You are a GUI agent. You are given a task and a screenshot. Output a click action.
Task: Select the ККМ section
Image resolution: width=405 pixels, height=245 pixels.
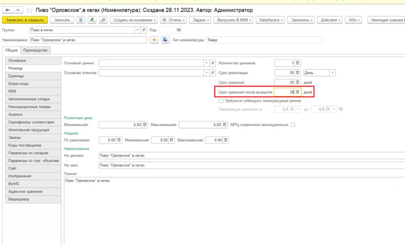tap(33, 91)
